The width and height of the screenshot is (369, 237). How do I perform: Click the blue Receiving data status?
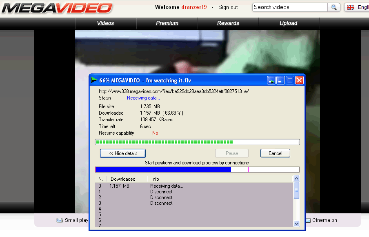point(143,98)
